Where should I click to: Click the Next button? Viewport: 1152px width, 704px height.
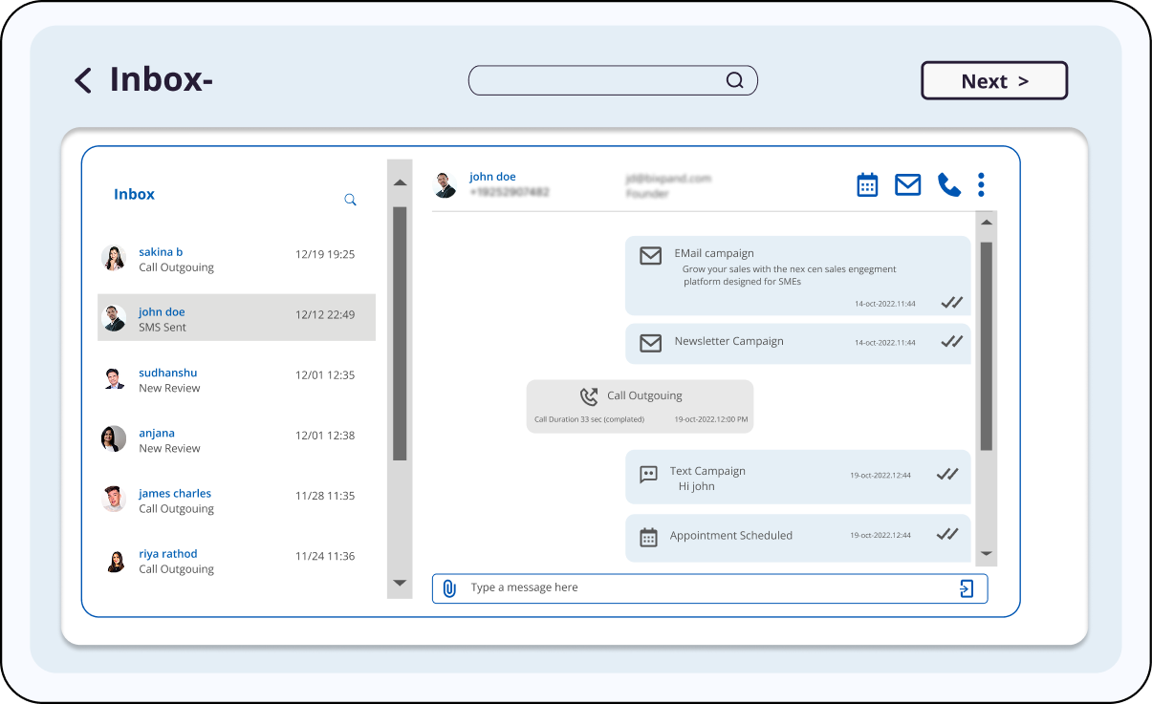(993, 81)
